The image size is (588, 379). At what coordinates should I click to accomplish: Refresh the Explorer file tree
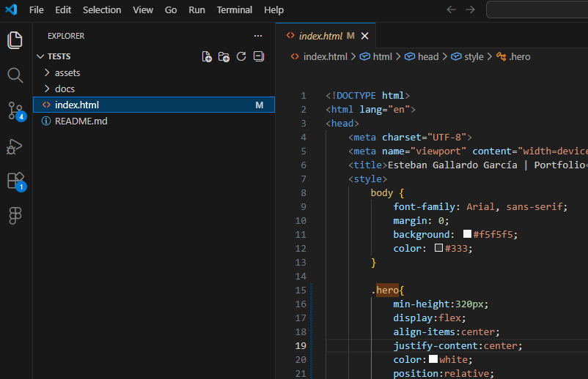pos(240,56)
